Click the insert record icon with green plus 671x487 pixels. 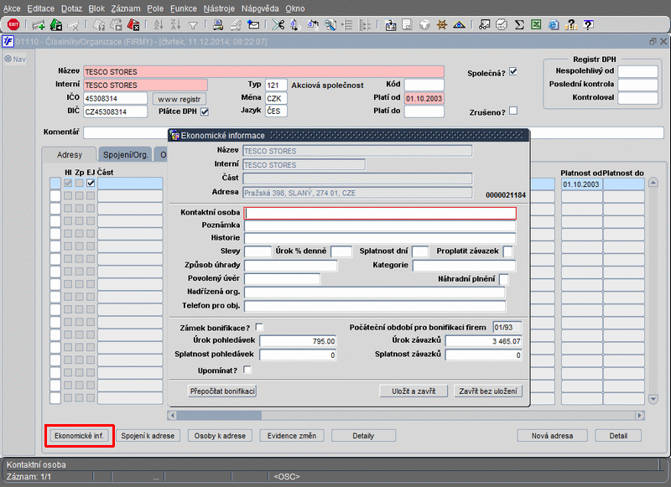tap(39, 25)
